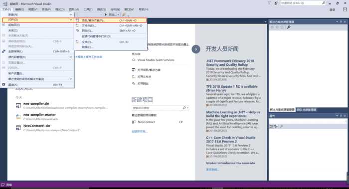Image resolution: width=349 pixels, height=189 pixels.
Task: Choose Project/Solution Ctrl+Shift+O in Open submenu
Action: click(111, 20)
